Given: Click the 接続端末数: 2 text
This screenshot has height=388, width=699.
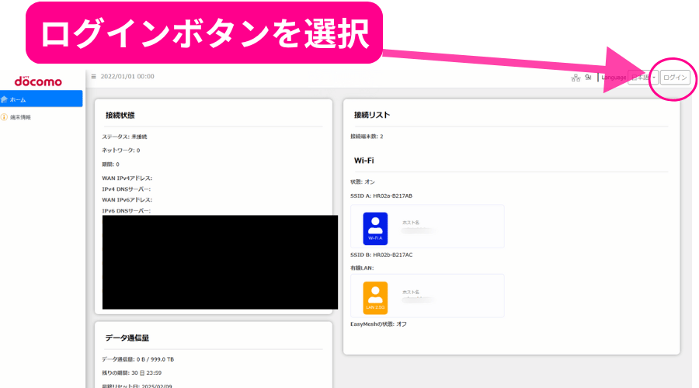Looking at the screenshot, I should click(367, 137).
